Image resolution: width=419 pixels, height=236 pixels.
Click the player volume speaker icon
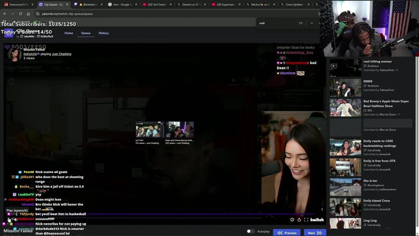pyautogui.click(x=15, y=220)
